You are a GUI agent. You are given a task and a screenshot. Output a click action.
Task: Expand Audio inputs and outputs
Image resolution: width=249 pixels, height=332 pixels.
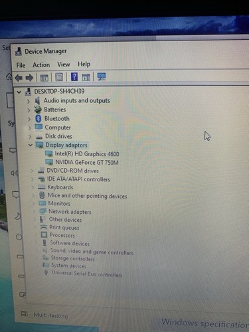pos(28,101)
